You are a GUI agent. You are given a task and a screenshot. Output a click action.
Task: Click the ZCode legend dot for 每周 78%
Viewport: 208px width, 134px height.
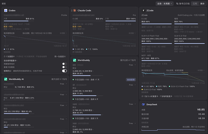[156, 86]
